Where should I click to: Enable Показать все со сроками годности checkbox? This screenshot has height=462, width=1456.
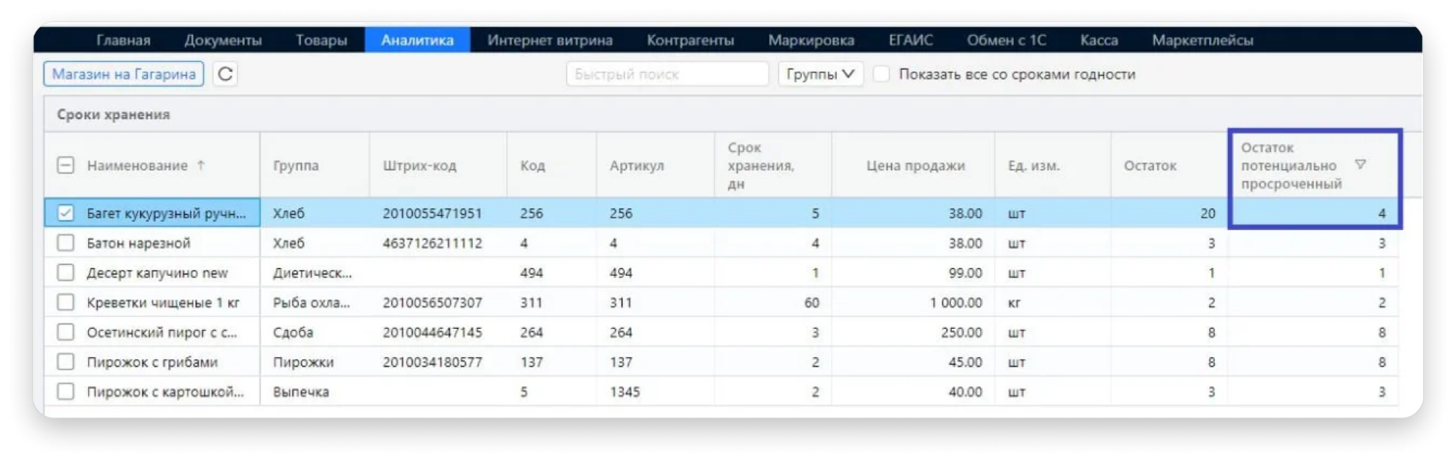tap(881, 74)
